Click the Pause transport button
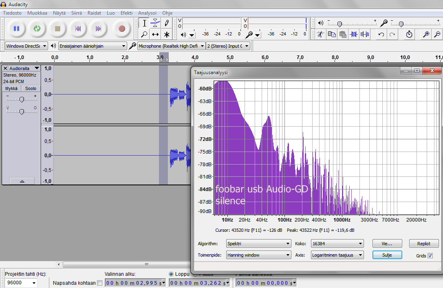Viewport: 443px width, 288px height. click(16, 29)
